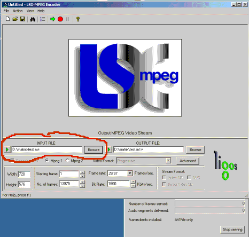Save settings with the floppy disk icon
Screen dimensions: 249x237
tap(22, 19)
